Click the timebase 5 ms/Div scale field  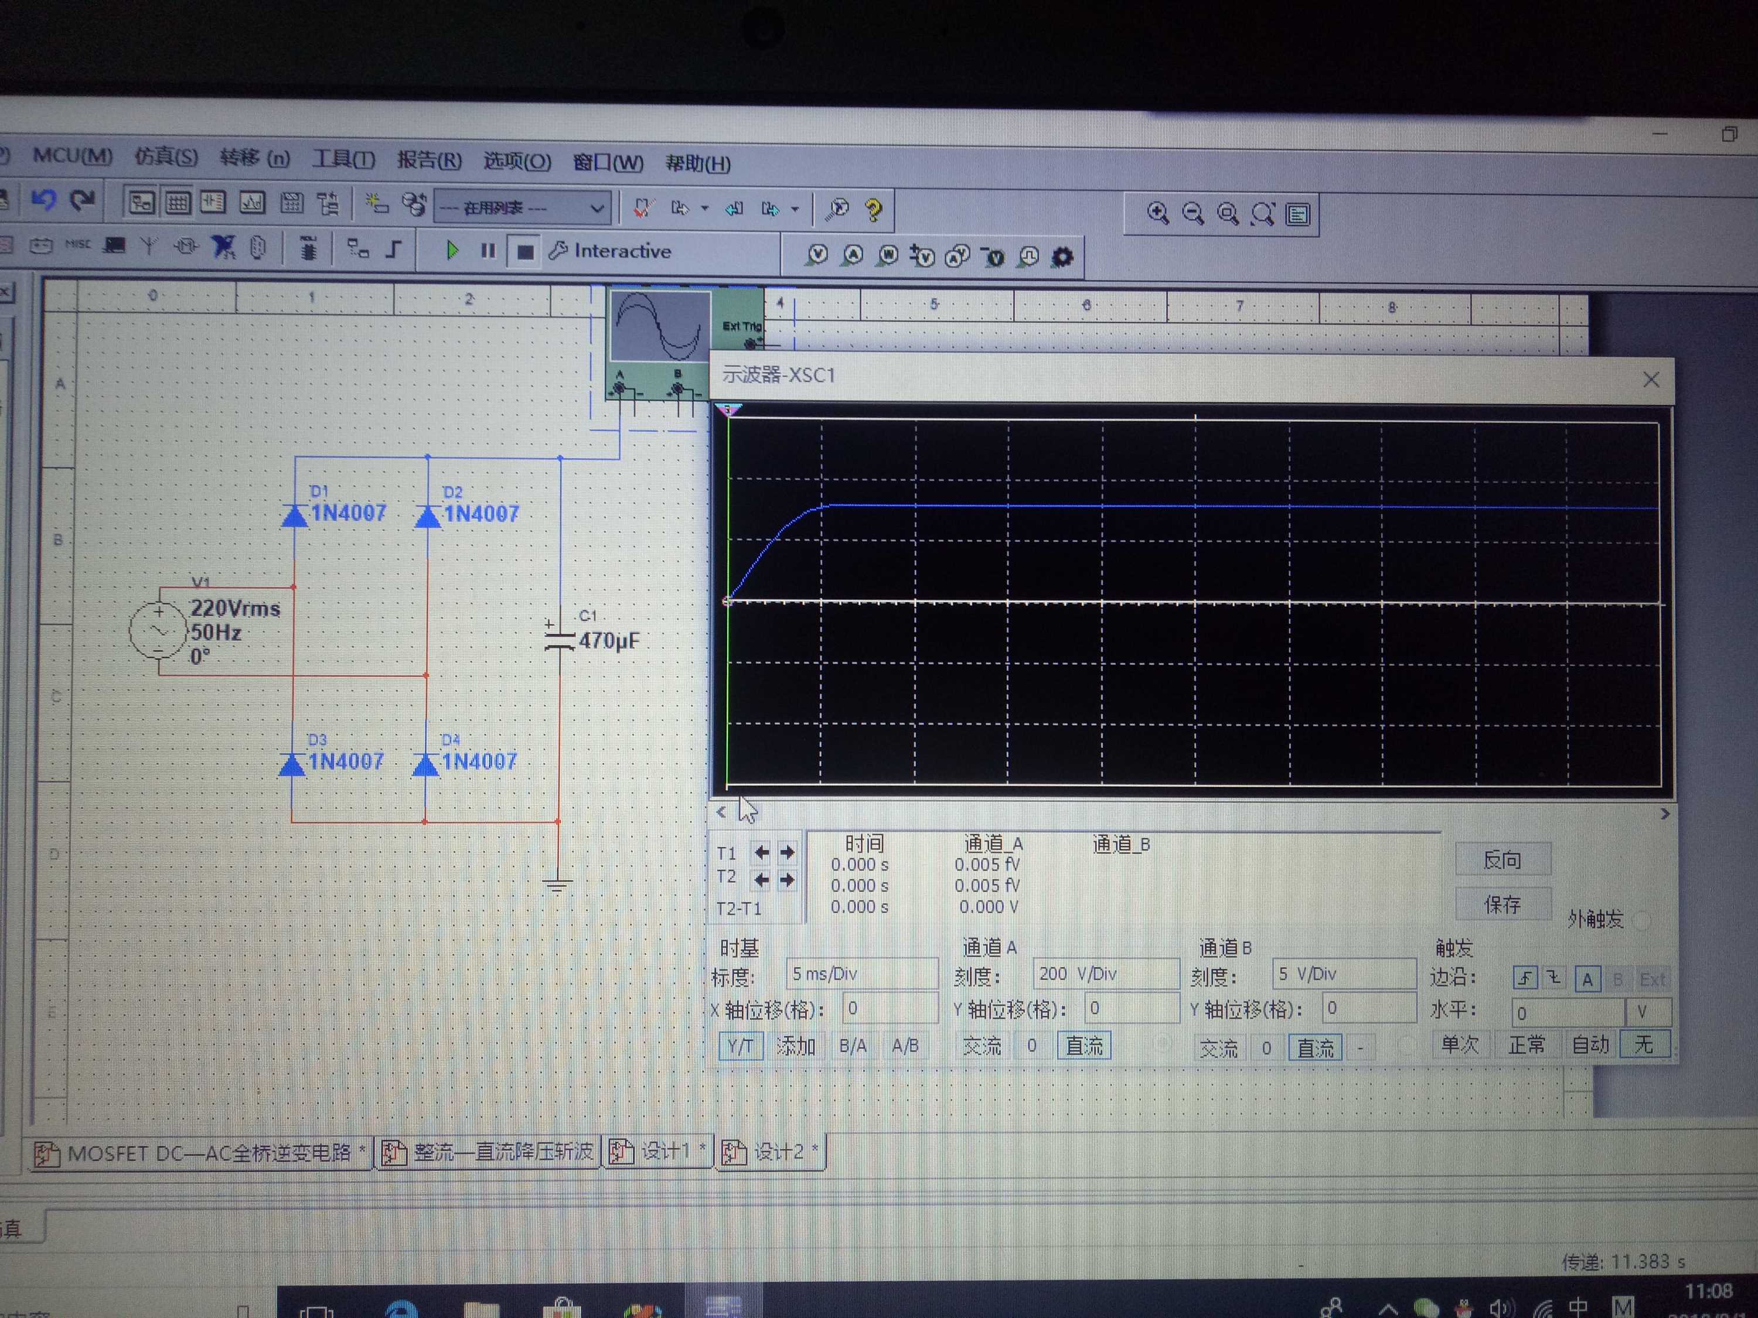(861, 973)
